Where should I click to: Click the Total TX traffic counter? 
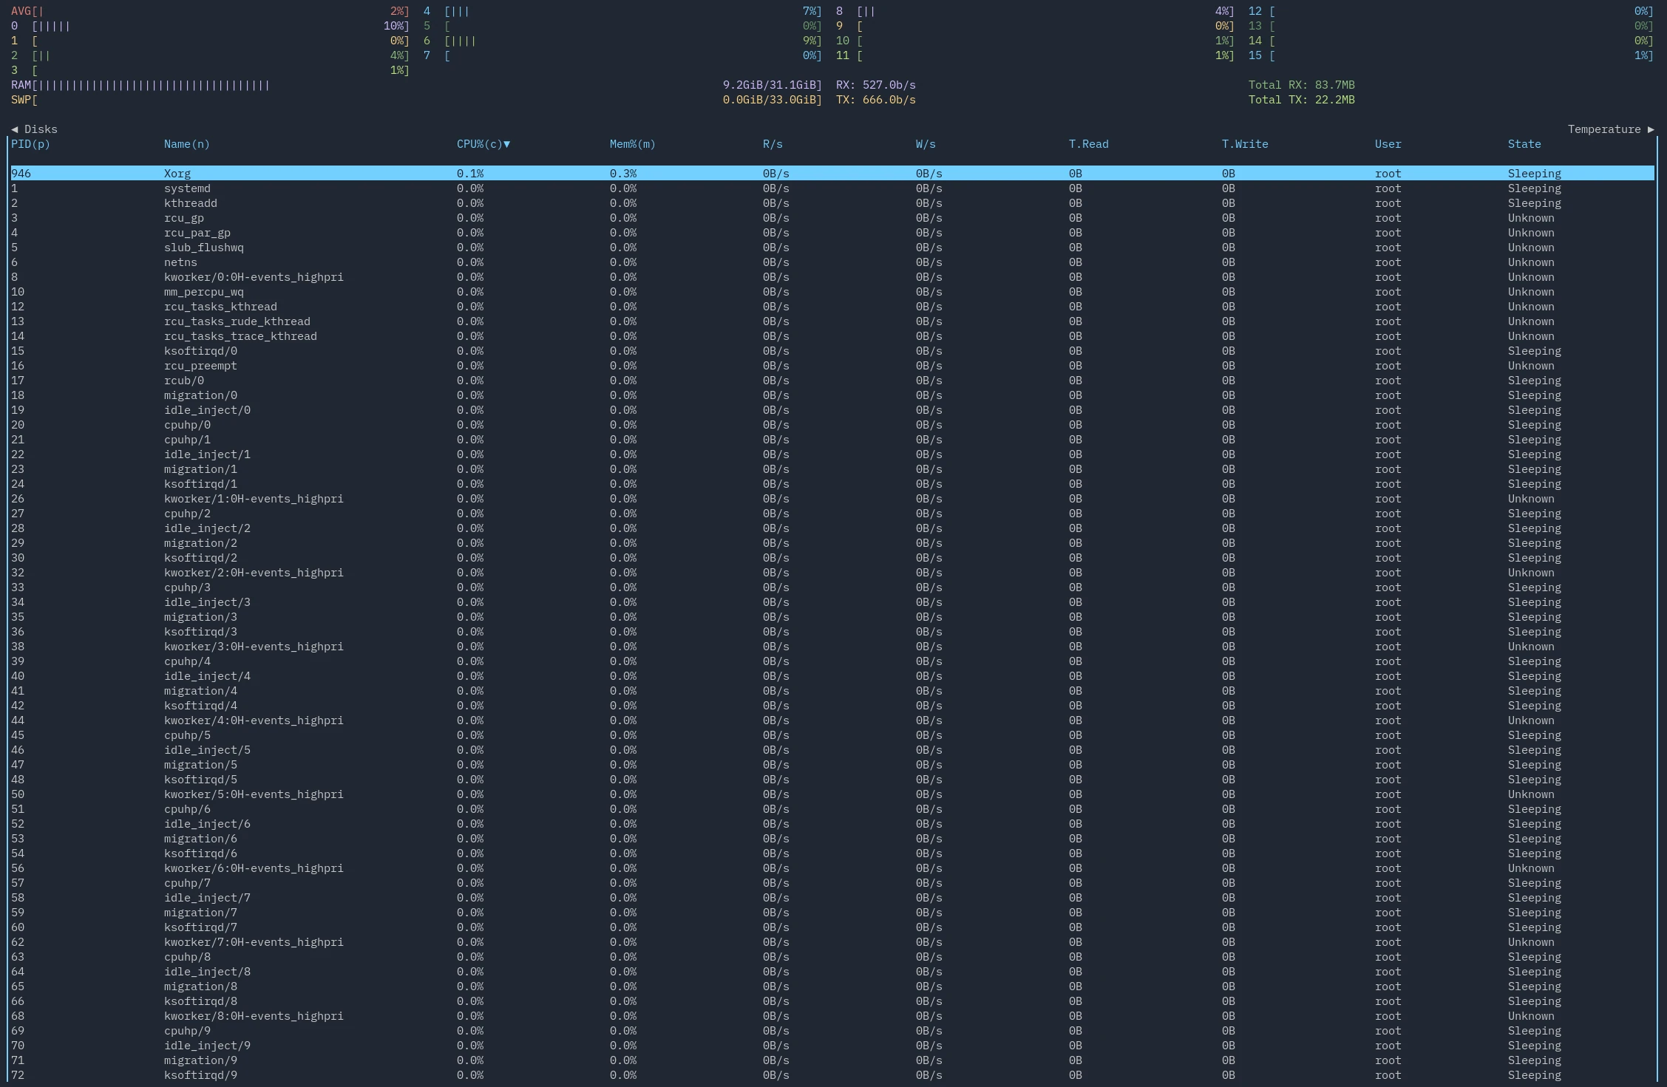1301,99
